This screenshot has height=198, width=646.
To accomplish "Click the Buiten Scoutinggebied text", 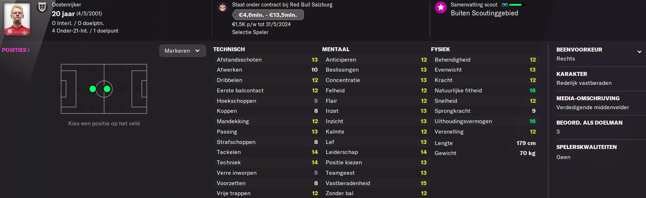I will coord(484,13).
